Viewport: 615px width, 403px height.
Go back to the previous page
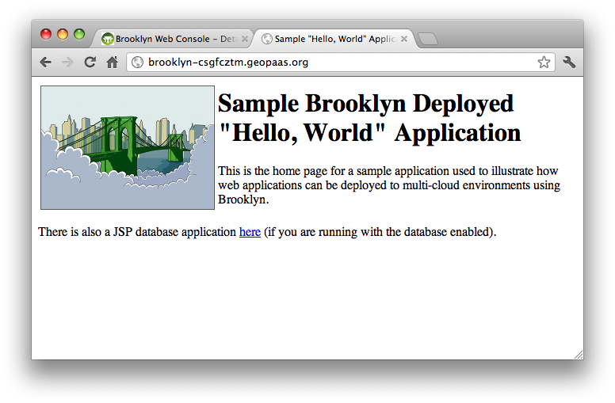[46, 63]
